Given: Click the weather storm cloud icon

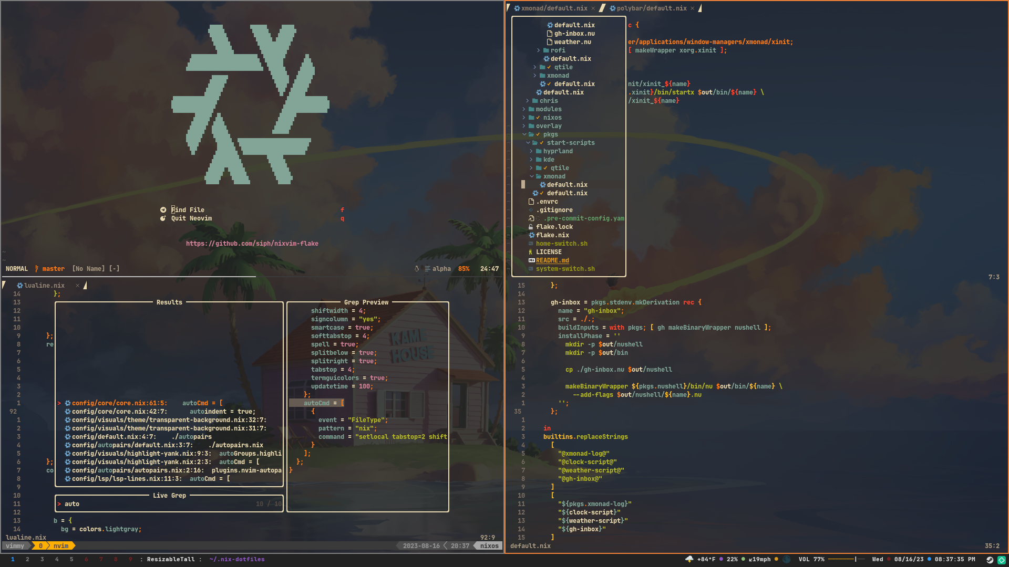Looking at the screenshot, I should [x=689, y=559].
